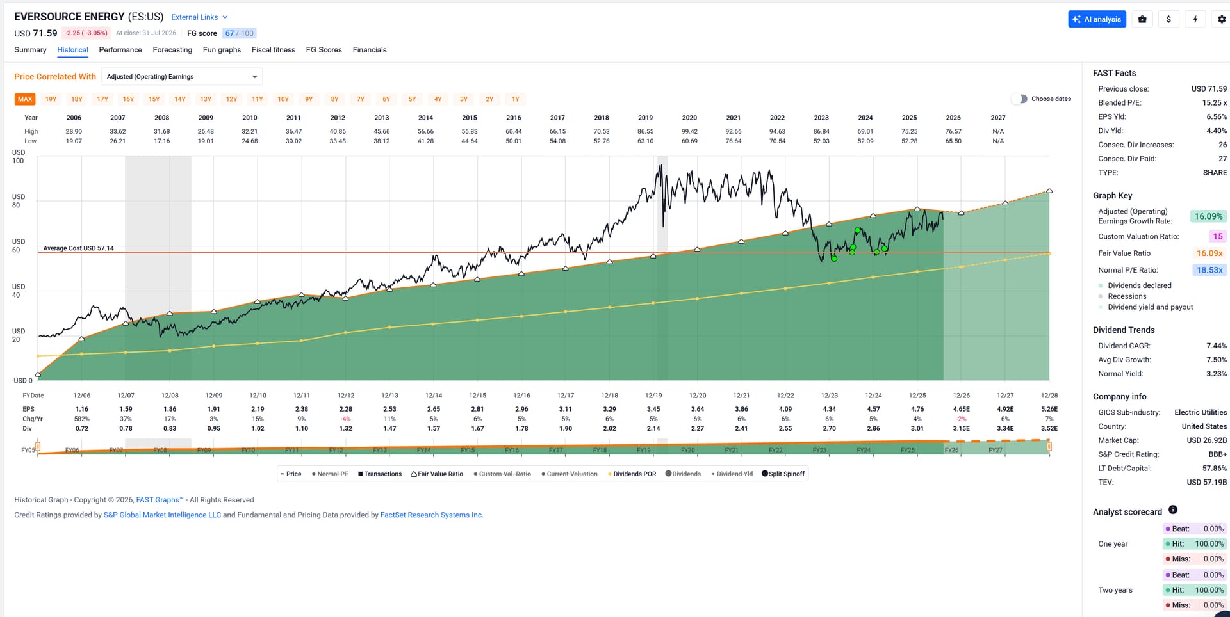
Task: Open the FAST Graphs copyright link
Action: pyautogui.click(x=160, y=500)
